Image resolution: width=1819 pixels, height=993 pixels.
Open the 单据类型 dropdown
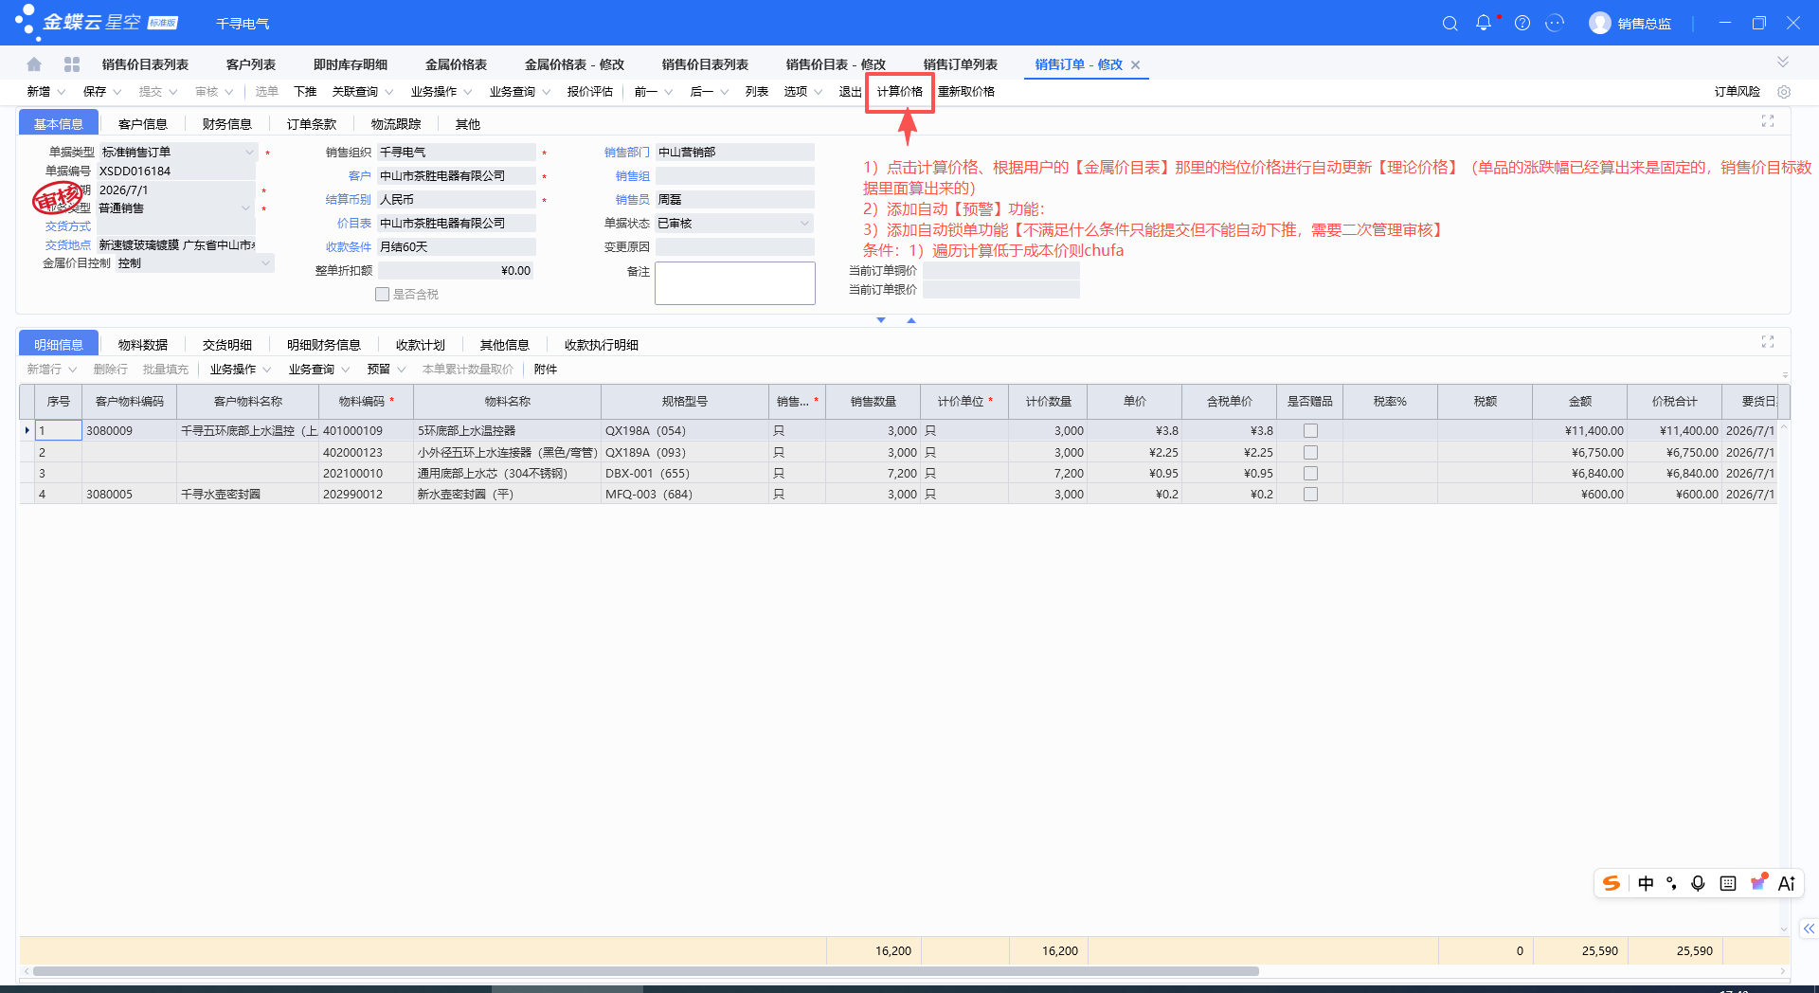(x=249, y=153)
